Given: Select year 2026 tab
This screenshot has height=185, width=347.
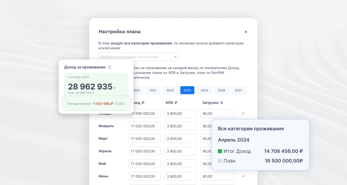Looking at the screenshot, I should [x=222, y=90].
